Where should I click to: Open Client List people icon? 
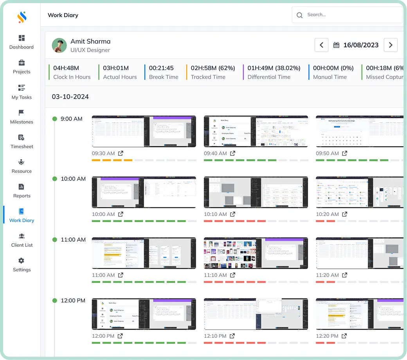pos(22,236)
